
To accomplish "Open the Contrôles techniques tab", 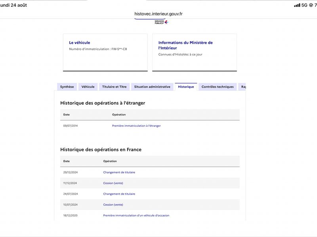I will [218, 87].
